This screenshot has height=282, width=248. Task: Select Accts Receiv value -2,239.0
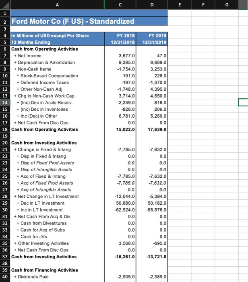coord(120,103)
